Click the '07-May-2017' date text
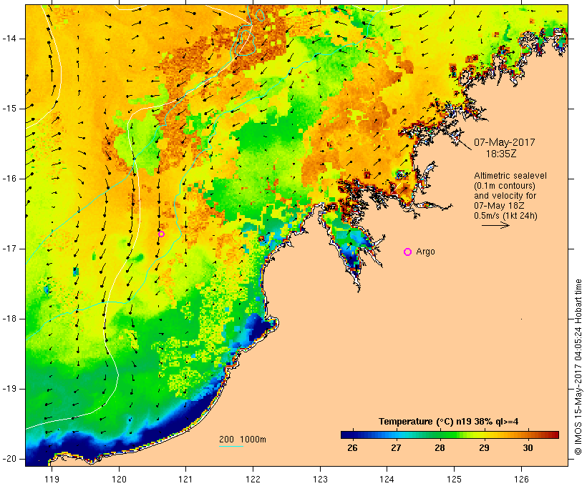587x486 pixels. pyautogui.click(x=504, y=142)
